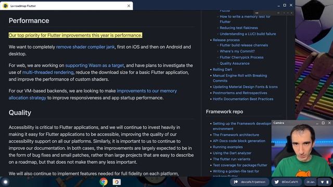Viewport: 333px width, 187px height.
Task: Open Setting up the Framework development environment link
Action: pyautogui.click(x=242, y=126)
